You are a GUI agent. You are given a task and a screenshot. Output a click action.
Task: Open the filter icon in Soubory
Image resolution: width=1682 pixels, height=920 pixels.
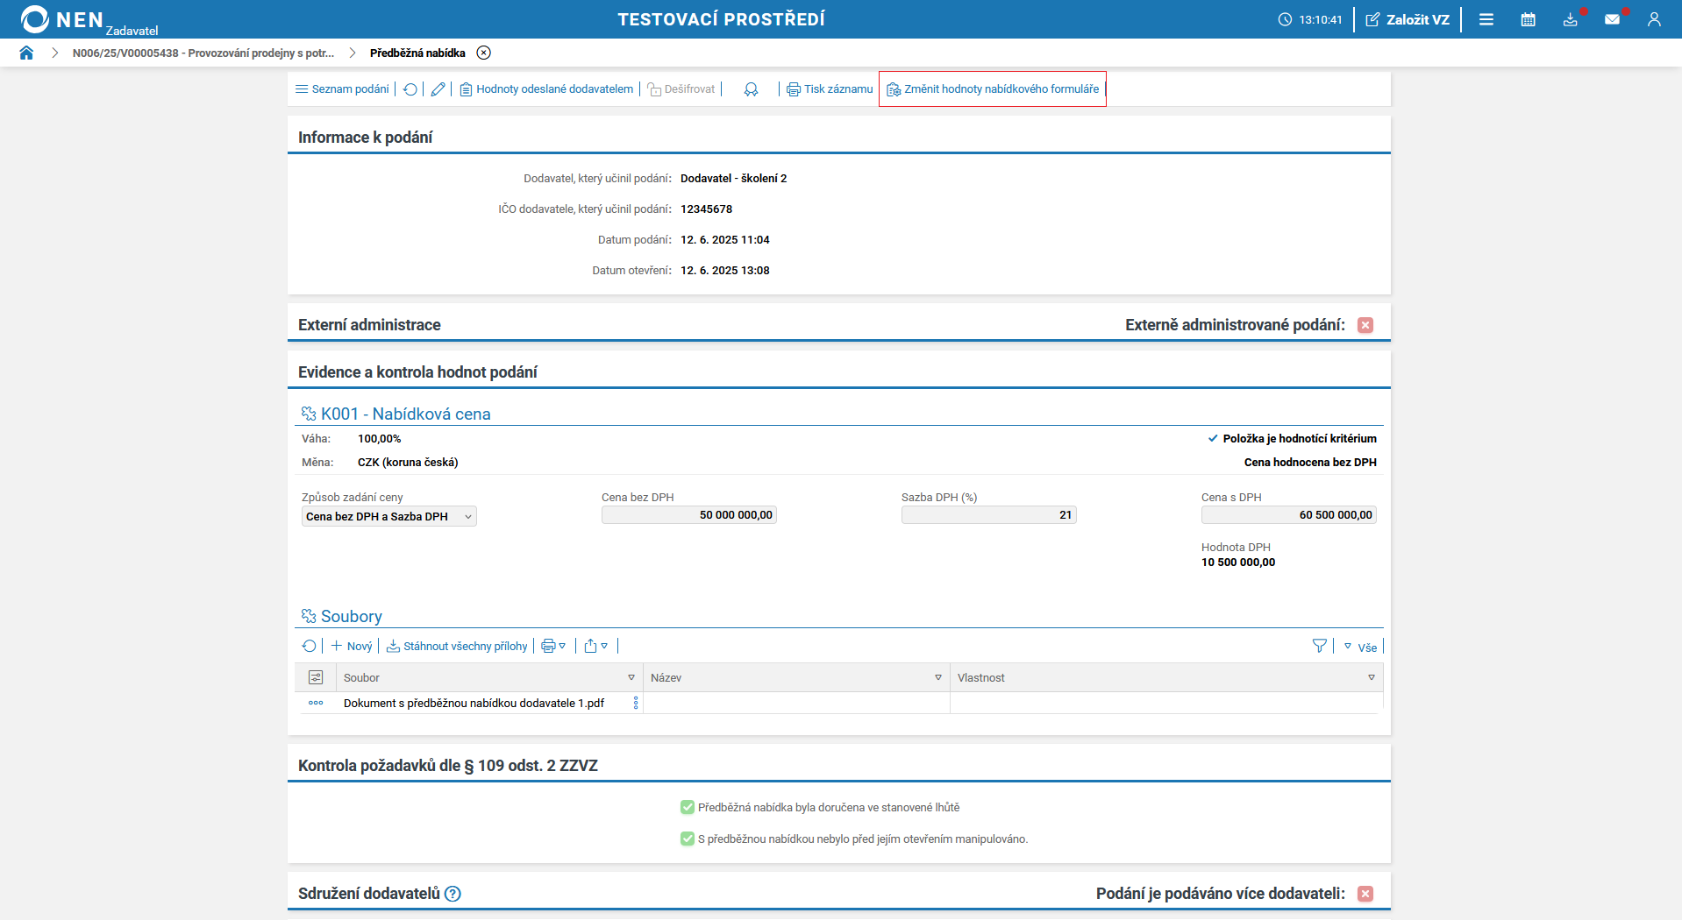1319,646
